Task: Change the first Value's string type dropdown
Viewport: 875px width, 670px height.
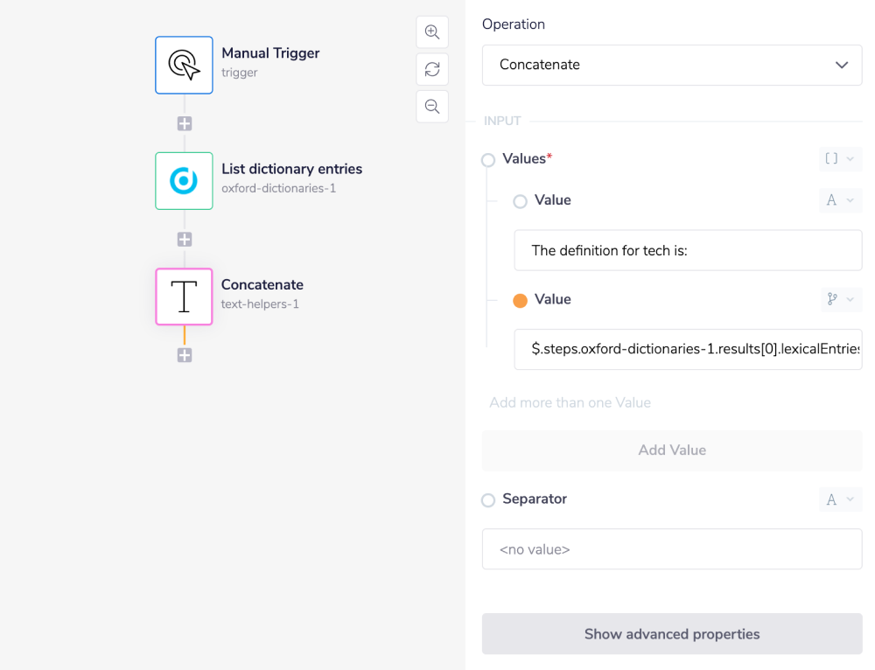Action: click(839, 200)
